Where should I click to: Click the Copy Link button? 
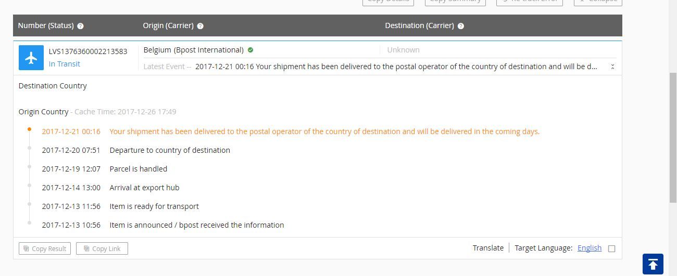point(102,248)
